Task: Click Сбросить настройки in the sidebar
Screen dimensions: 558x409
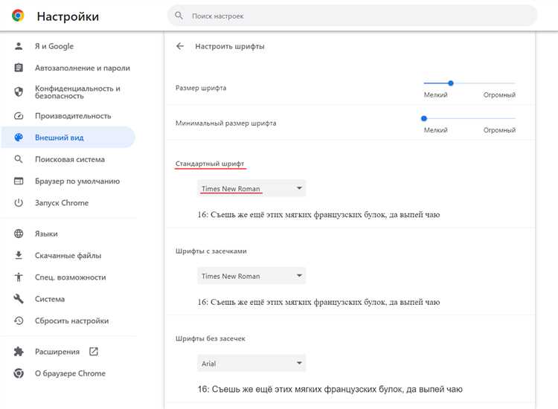Action: [x=71, y=321]
